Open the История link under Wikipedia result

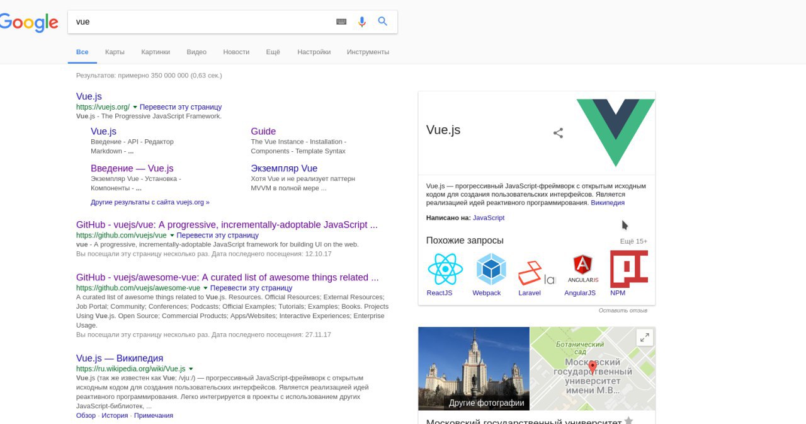115,415
